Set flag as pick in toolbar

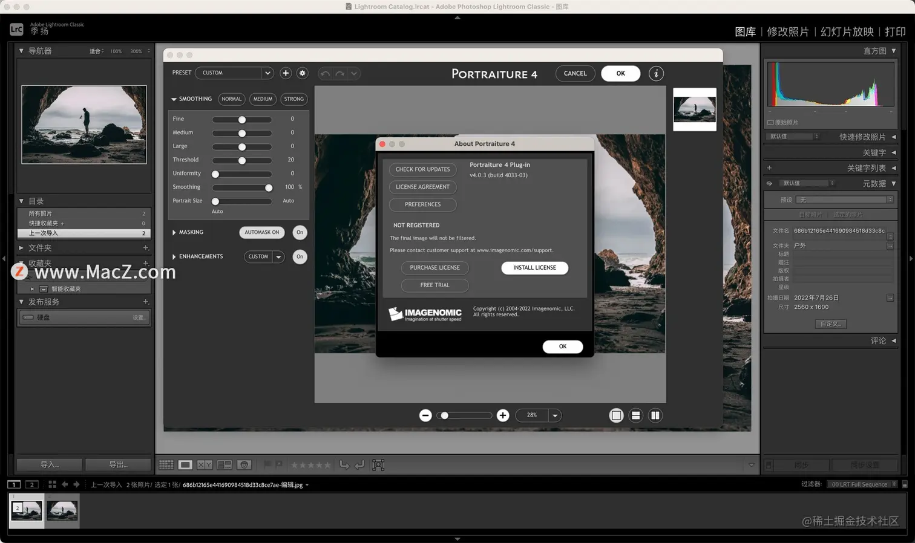267,464
